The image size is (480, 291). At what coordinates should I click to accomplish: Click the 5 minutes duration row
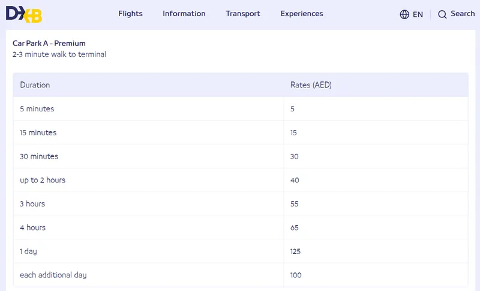point(241,109)
